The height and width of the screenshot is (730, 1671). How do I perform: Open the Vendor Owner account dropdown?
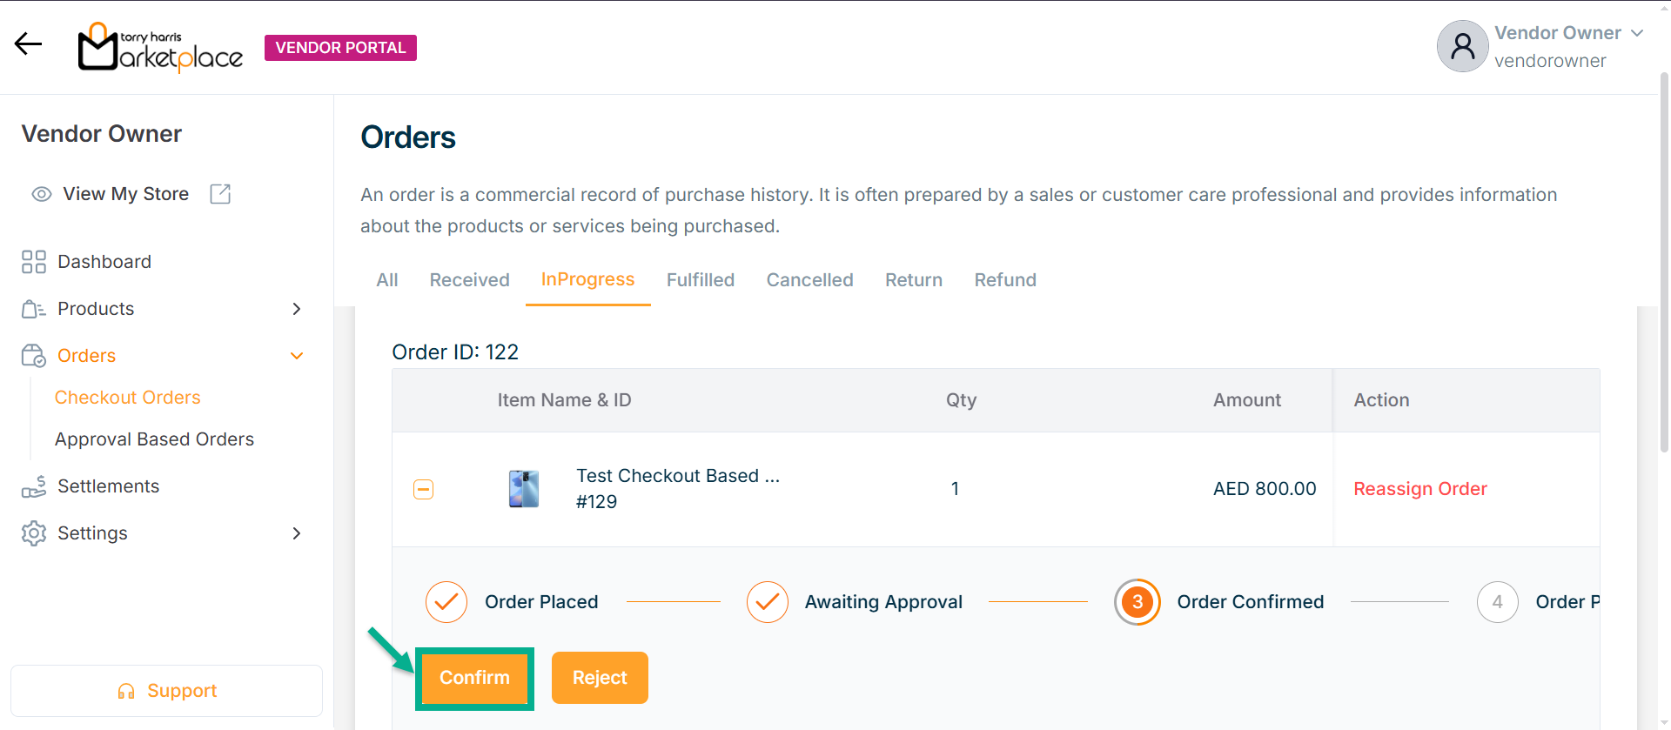[1637, 33]
